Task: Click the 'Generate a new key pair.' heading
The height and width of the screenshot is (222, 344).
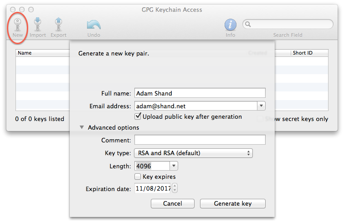Action: tap(113, 54)
